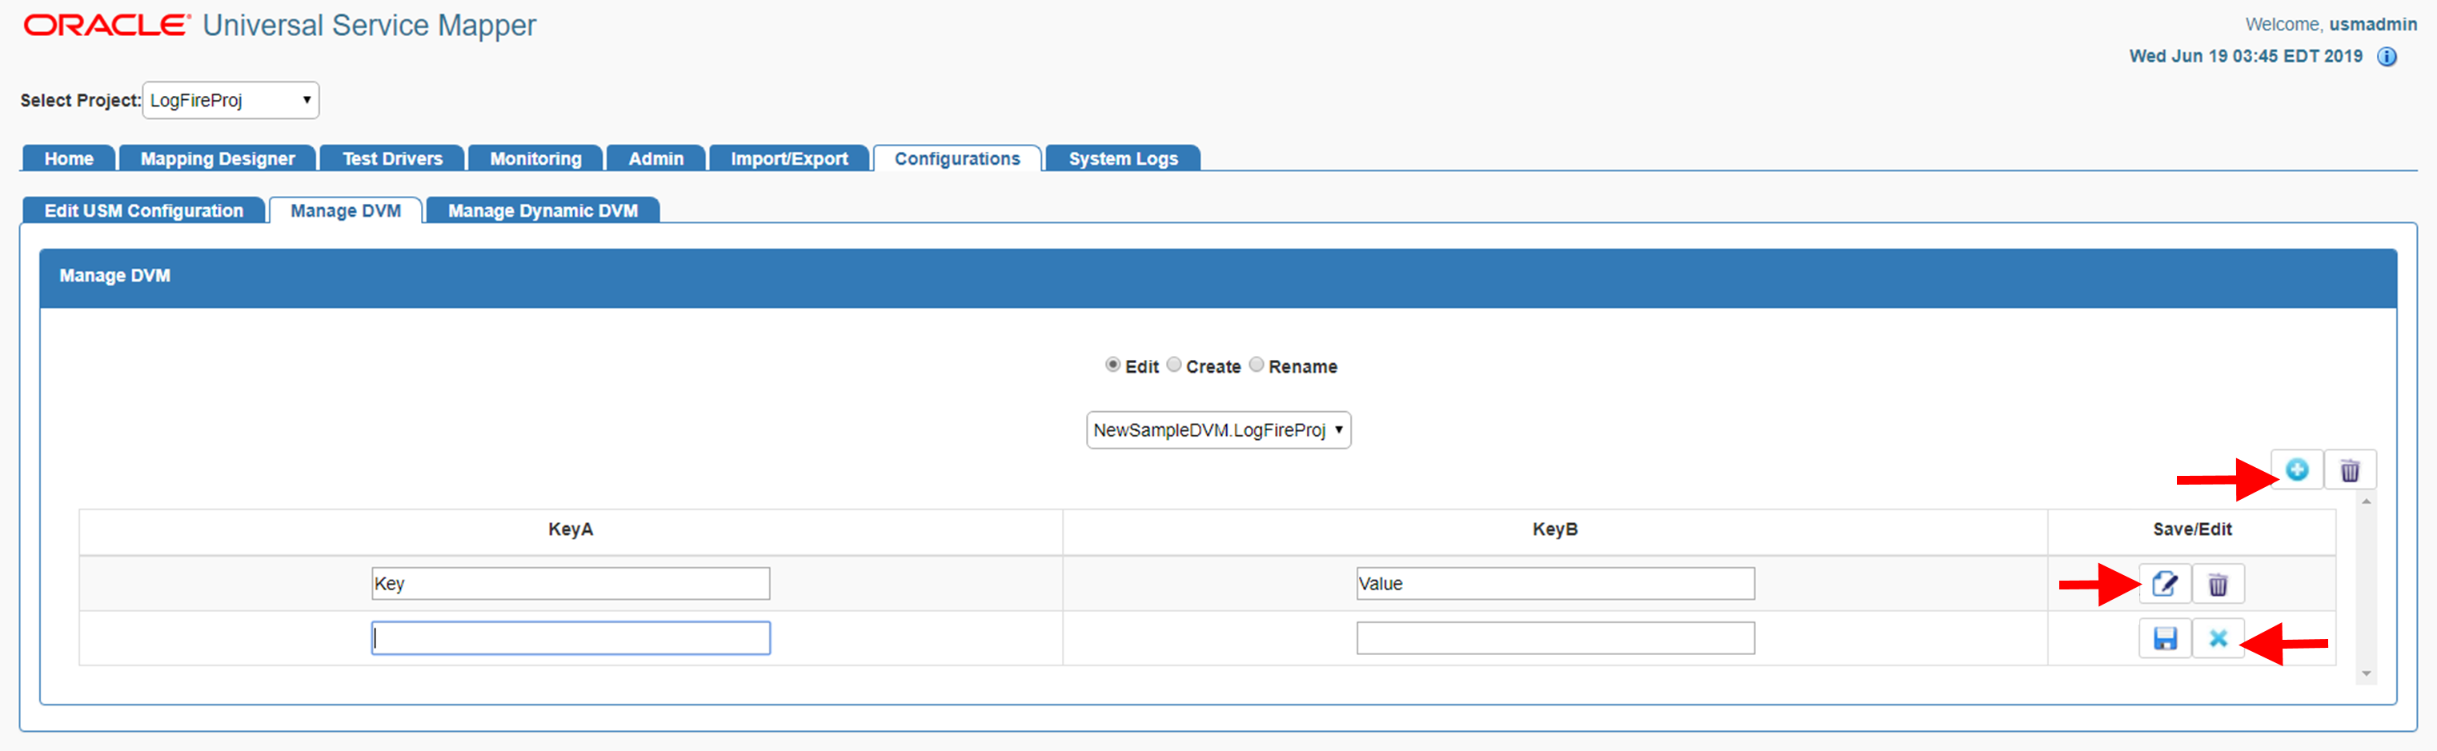Open the NewSampleDVM.LogFireProj dropdown

[1218, 430]
